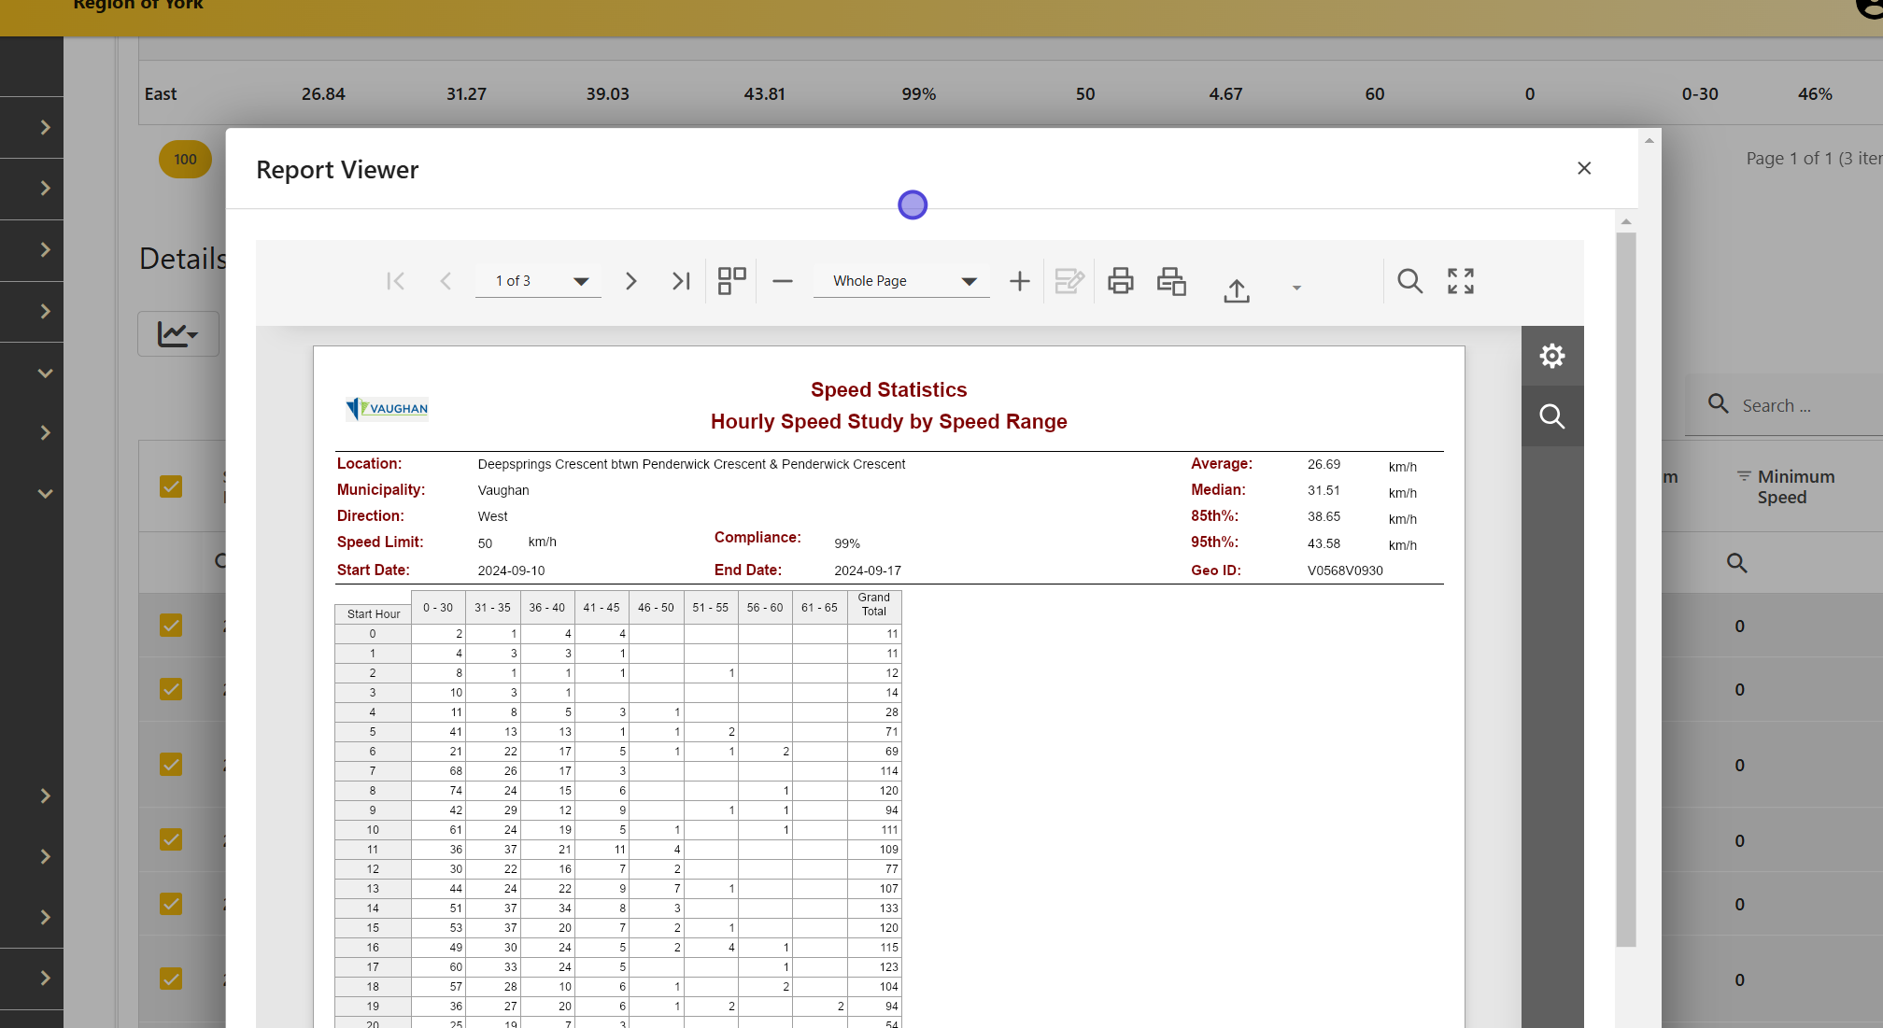Open the page number dropdown
This screenshot has width=1883, height=1028.
pos(581,281)
